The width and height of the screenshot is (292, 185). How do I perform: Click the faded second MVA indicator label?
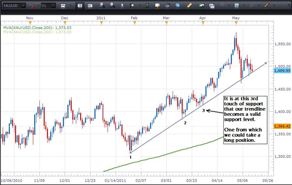(37, 32)
